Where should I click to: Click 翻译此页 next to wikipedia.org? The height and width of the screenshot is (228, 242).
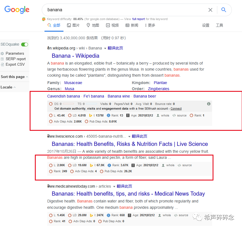[x=115, y=48]
